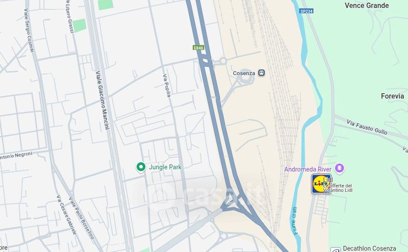This screenshot has height=252, width=408.
Task: Click the Andromeda River cinema icon
Action: click(339, 168)
